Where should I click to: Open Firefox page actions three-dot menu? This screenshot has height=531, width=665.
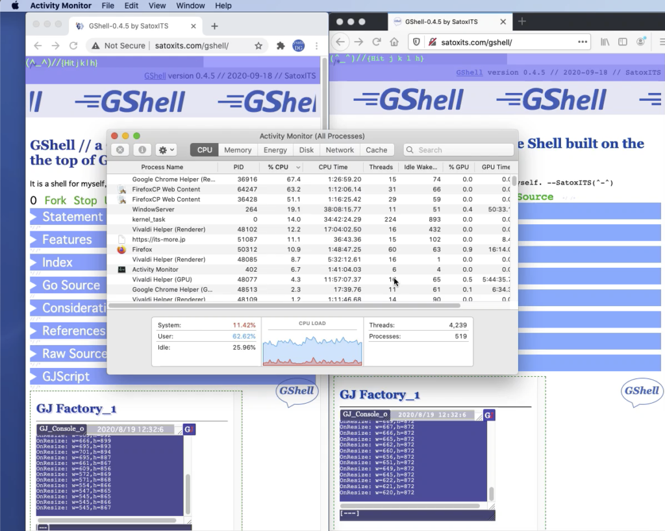coord(582,42)
